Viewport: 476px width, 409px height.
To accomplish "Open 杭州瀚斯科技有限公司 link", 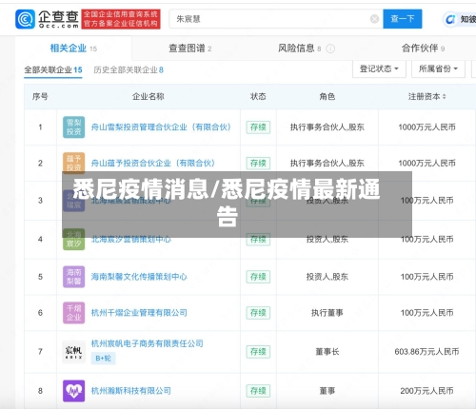I will pyautogui.click(x=131, y=391).
